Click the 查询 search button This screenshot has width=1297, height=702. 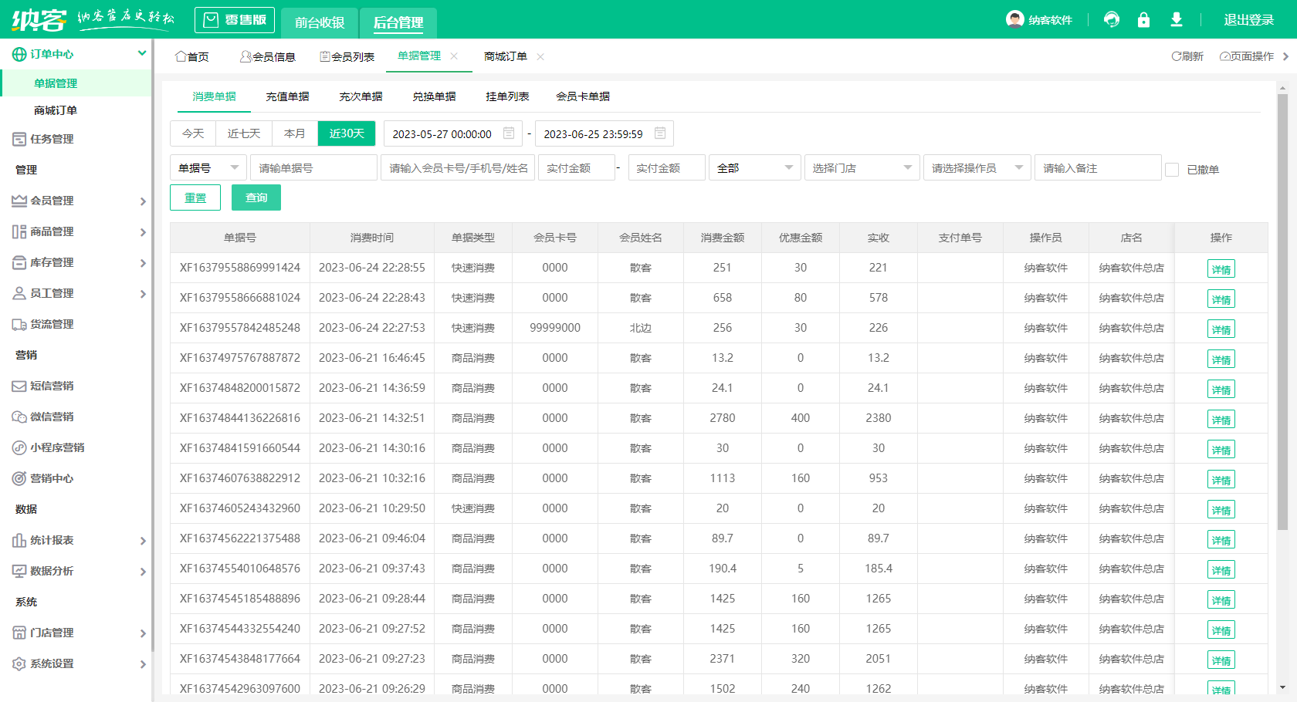pyautogui.click(x=256, y=197)
